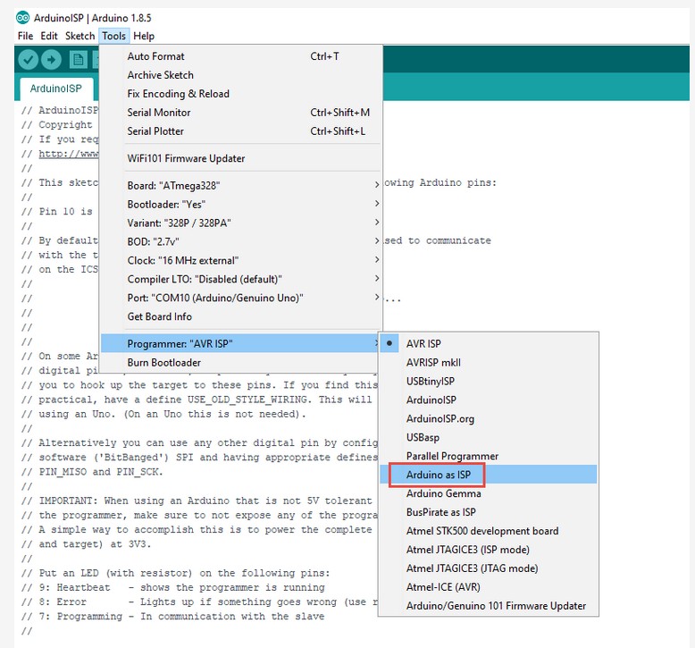Choose Atmel JTAGICE3 (JTAG mode)

coord(489,568)
